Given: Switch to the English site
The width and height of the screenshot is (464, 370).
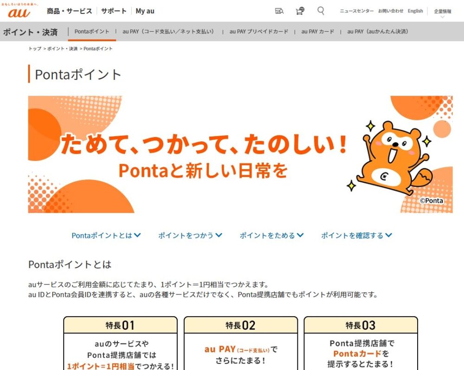Looking at the screenshot, I should (x=415, y=11).
